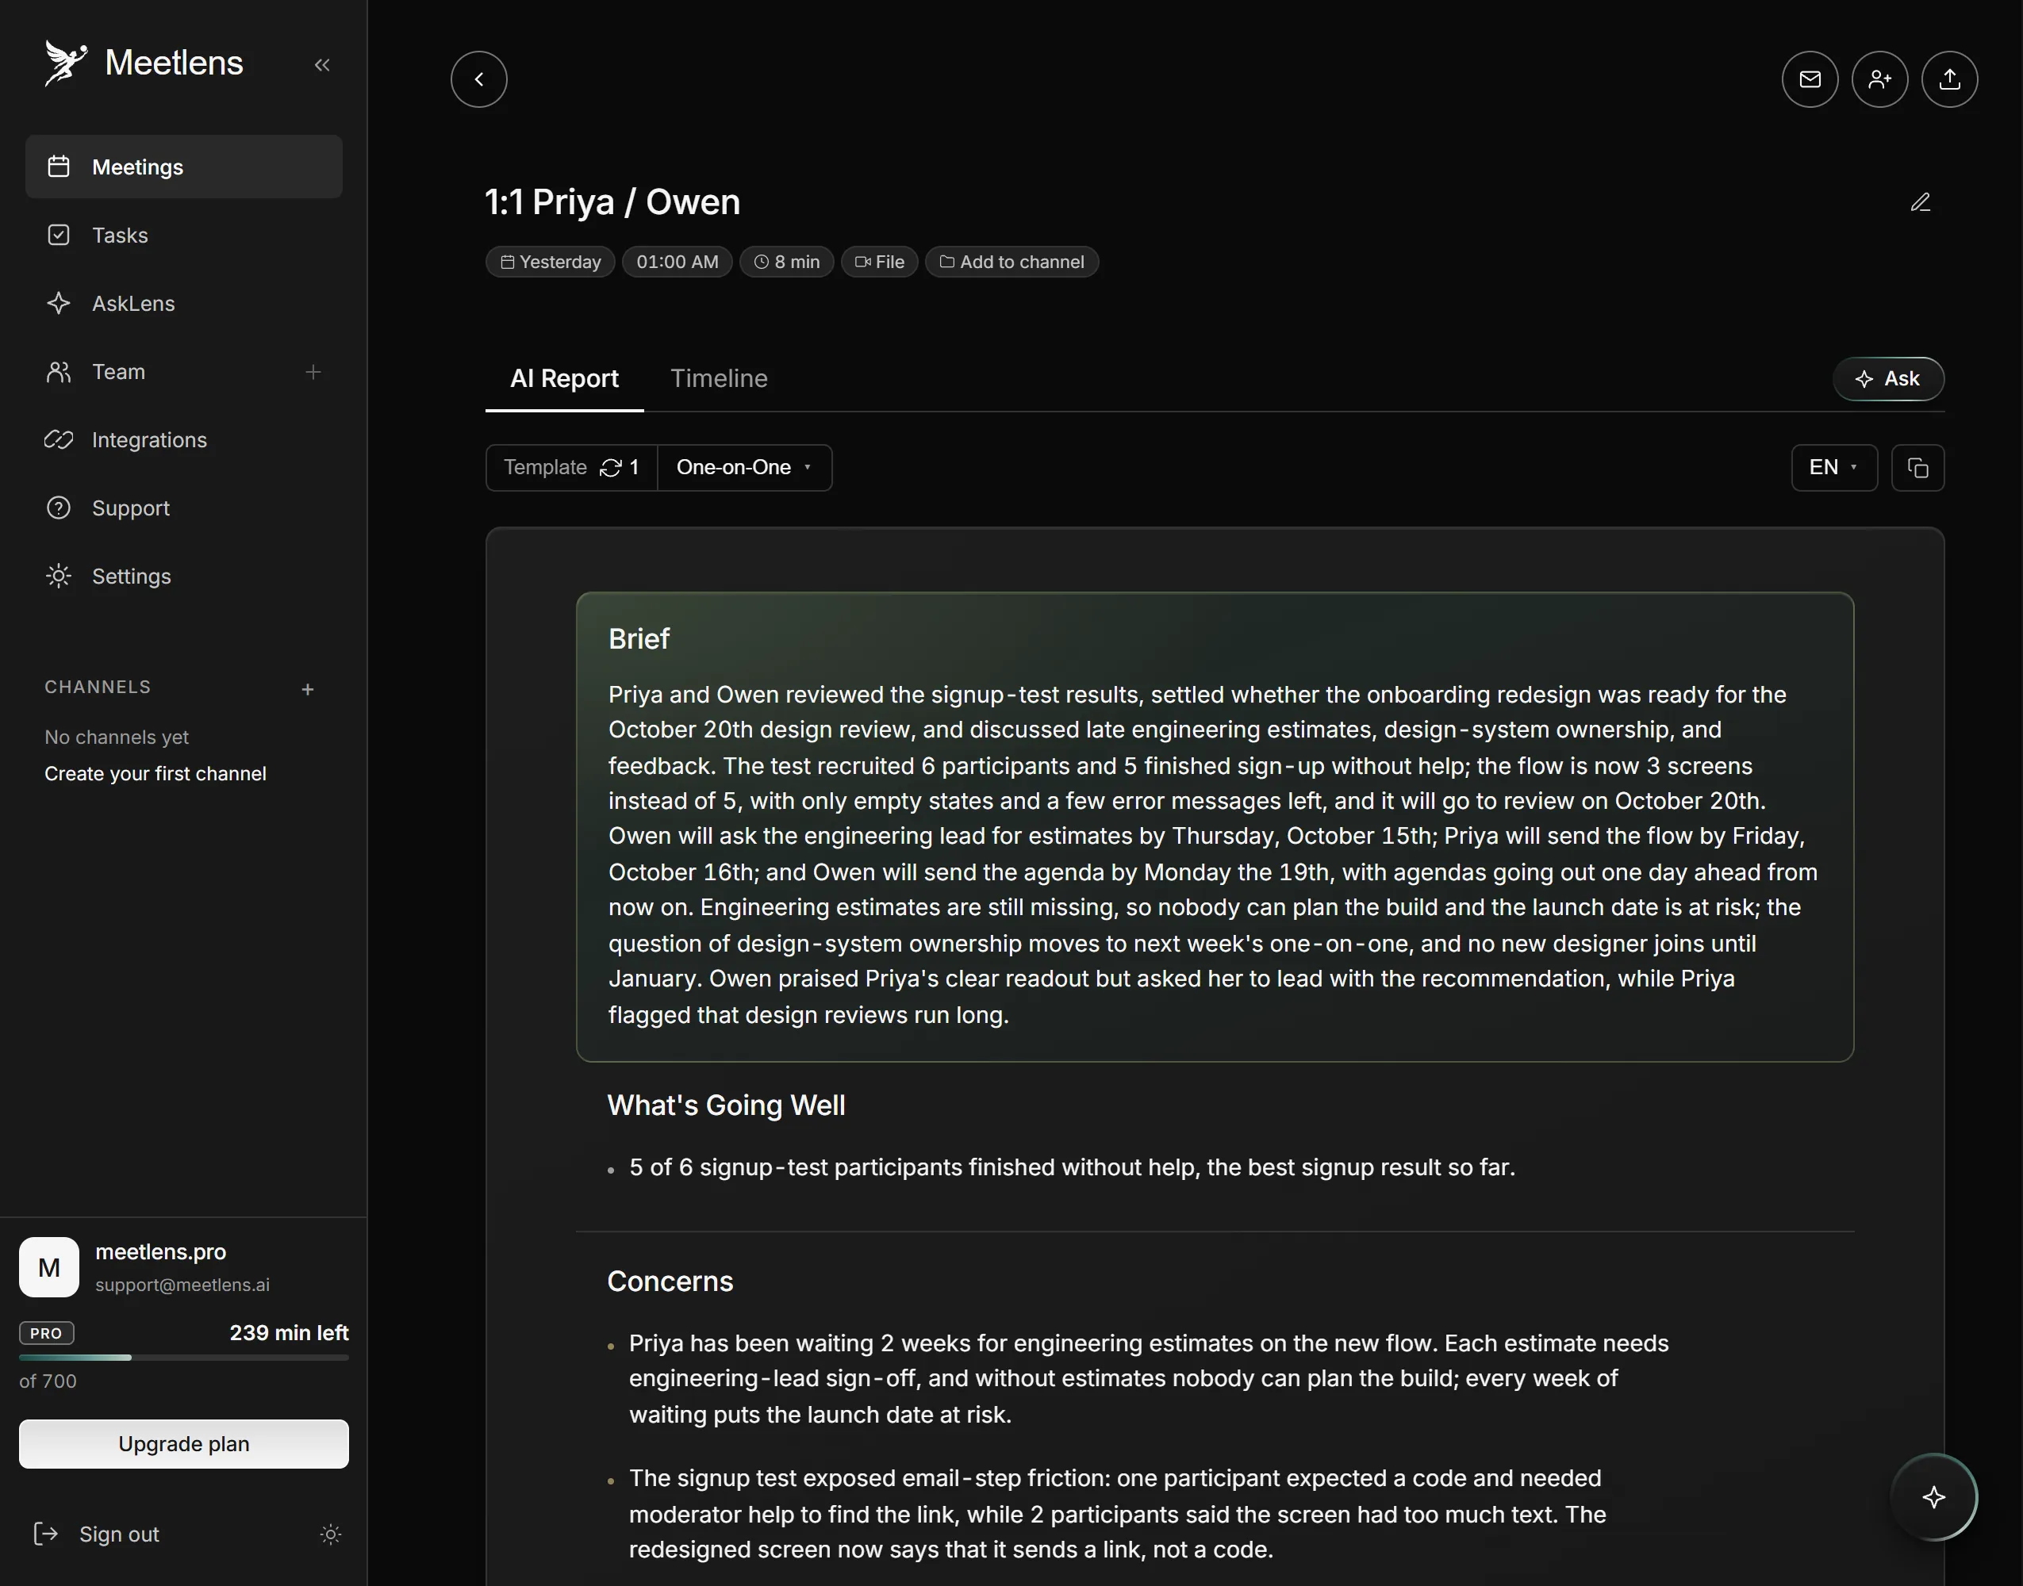Toggle light theme sun icon
The height and width of the screenshot is (1586, 2023).
tap(331, 1534)
